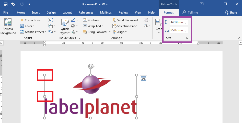The height and width of the screenshot is (123, 242).
Task: Click the shape width field showing 95.07 mm
Action: 177,30
